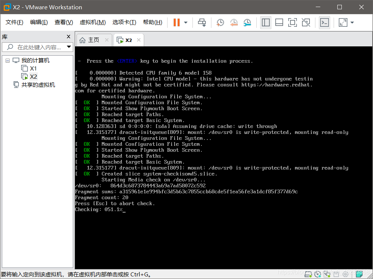The image size is (373, 279).
Task: Open the message log status icon
Action: [x=359, y=274]
